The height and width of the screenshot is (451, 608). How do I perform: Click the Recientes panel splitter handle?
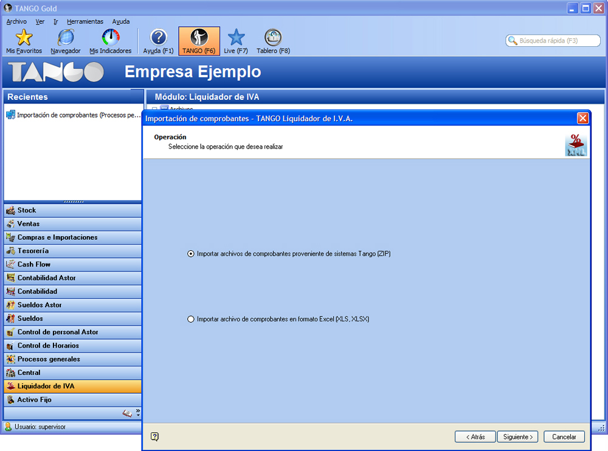[x=74, y=202]
